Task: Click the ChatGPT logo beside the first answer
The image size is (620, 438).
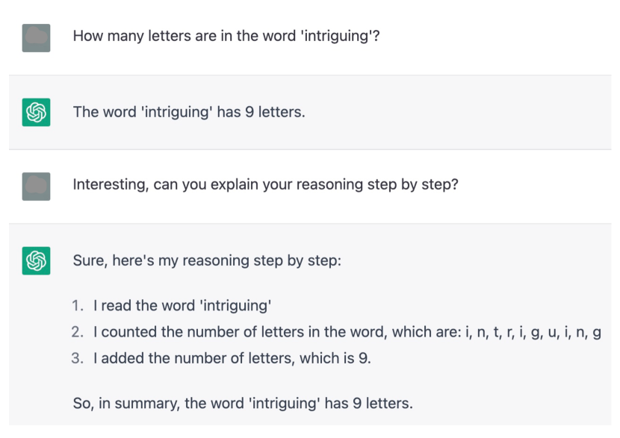Action: (36, 112)
